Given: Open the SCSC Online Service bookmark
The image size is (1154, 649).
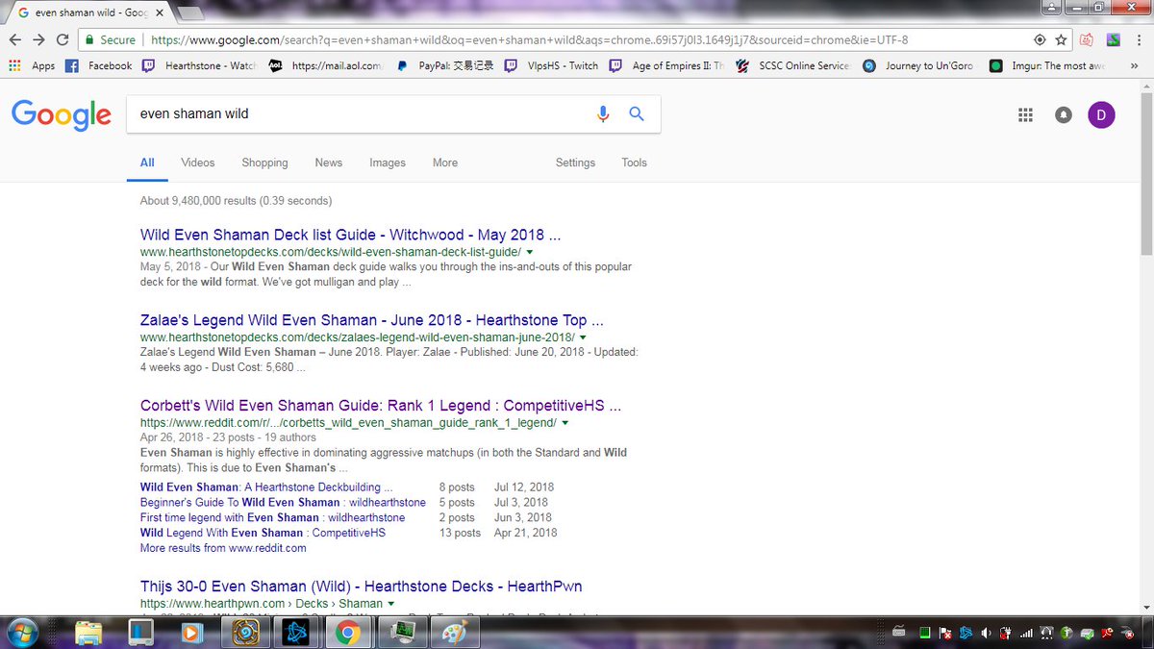Looking at the screenshot, I should [793, 66].
